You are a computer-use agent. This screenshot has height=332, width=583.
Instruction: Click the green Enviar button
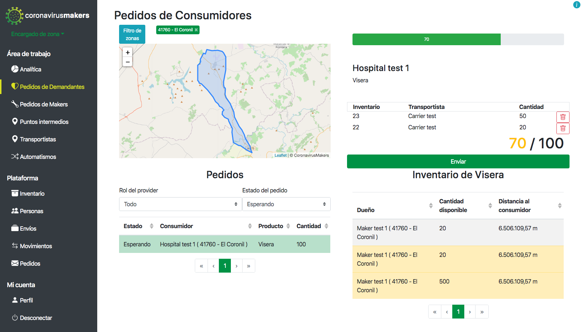click(x=458, y=161)
